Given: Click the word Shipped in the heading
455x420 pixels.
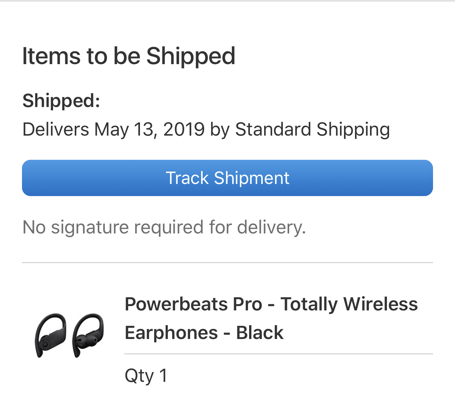Looking at the screenshot, I should (x=190, y=56).
